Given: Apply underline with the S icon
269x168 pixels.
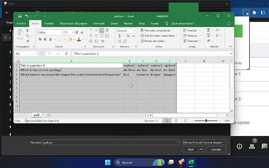Looking at the screenshot, I should click(50, 39).
